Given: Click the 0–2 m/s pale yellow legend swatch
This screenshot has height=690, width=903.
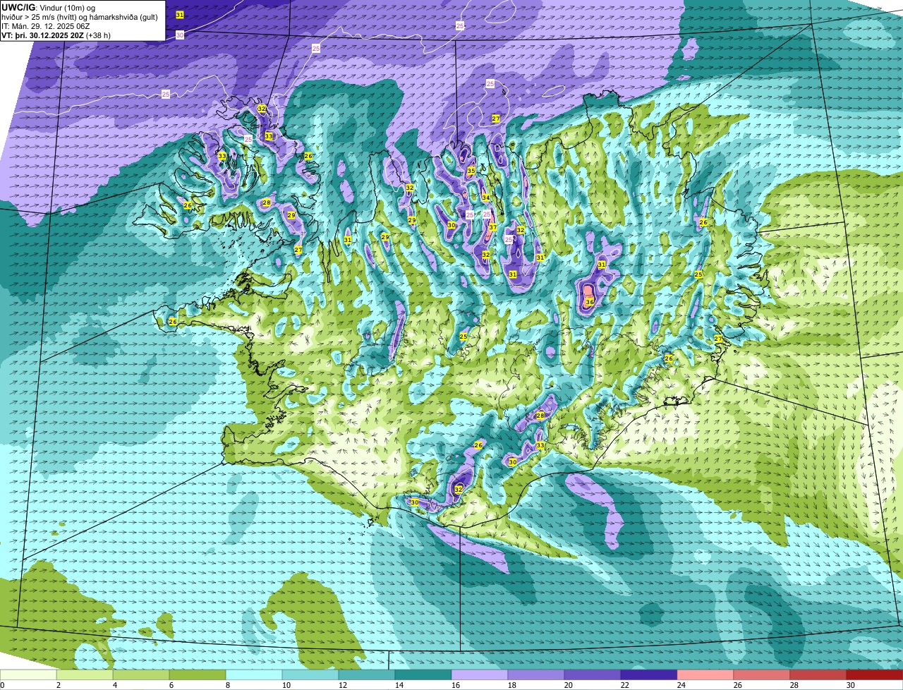Looking at the screenshot, I should (x=28, y=674).
